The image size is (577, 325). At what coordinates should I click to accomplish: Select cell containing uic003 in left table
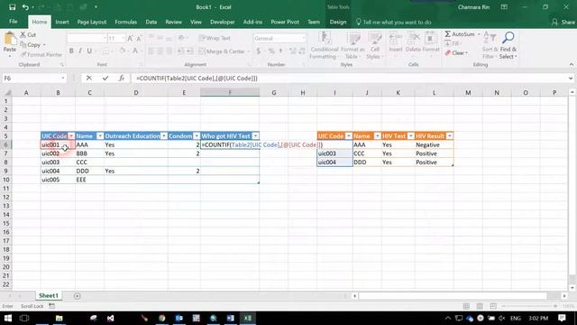point(58,162)
